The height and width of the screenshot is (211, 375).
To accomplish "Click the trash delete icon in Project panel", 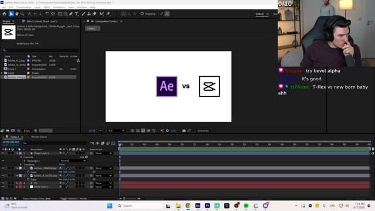I will click(35, 131).
